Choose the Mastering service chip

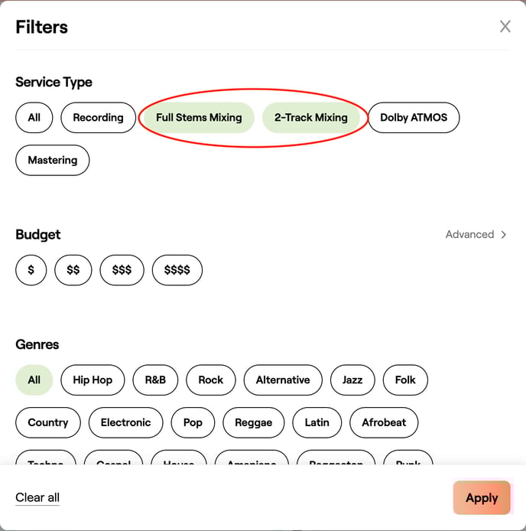coord(53,161)
